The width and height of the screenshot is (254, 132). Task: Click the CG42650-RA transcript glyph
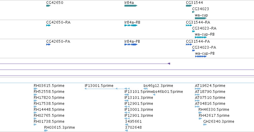coord(48,25)
